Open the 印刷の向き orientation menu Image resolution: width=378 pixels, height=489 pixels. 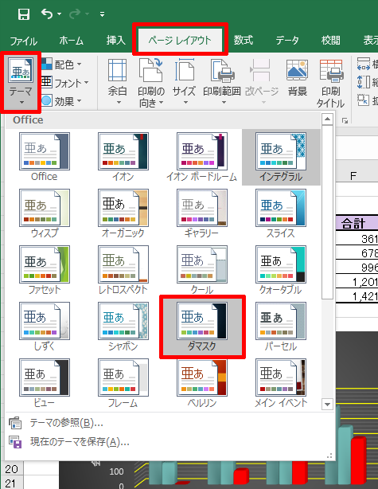click(x=151, y=83)
